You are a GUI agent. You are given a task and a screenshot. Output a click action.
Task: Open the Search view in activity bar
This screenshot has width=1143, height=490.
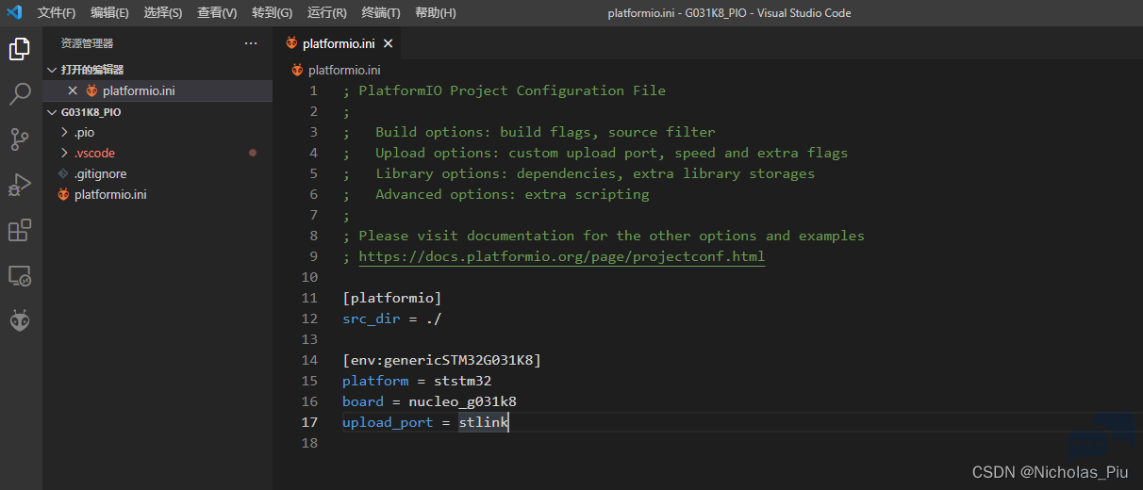(x=20, y=94)
